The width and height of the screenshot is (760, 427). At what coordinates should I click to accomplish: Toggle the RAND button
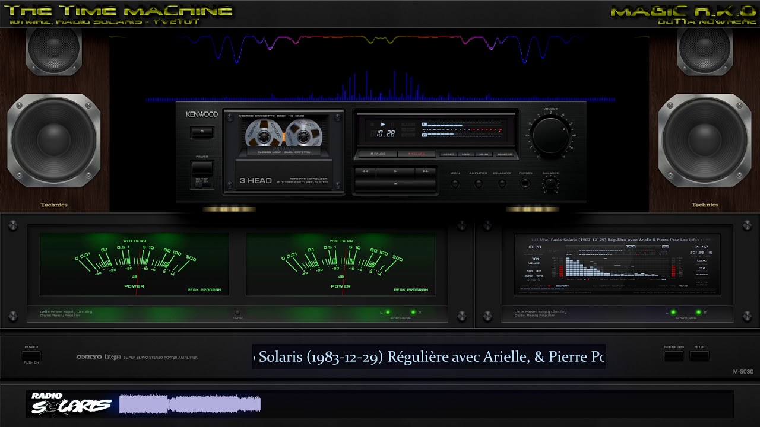tap(484, 154)
